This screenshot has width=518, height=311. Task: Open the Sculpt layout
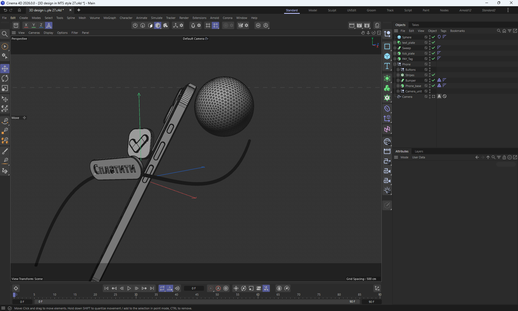pos(332,10)
